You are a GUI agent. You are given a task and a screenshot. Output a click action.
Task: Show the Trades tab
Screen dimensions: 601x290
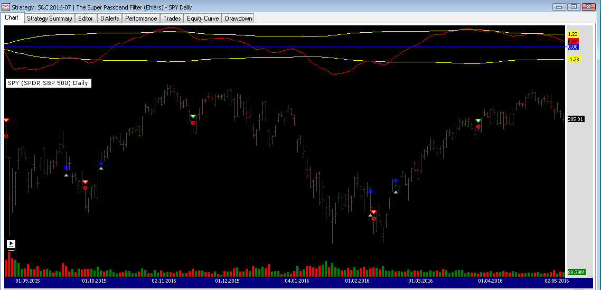point(172,18)
